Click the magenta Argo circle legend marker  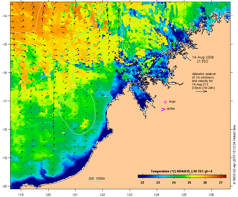[165, 102]
